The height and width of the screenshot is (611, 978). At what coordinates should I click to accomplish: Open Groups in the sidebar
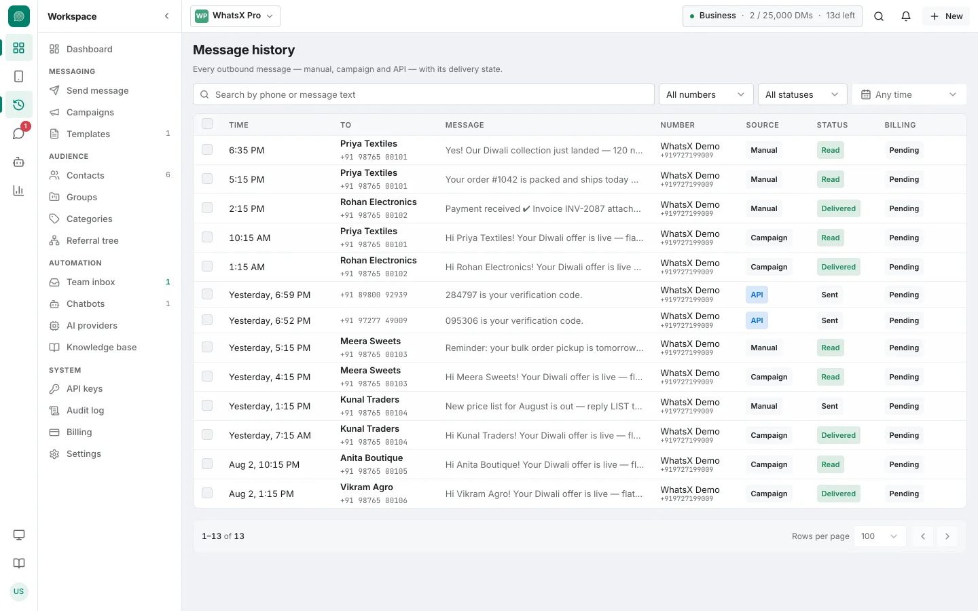point(110,197)
